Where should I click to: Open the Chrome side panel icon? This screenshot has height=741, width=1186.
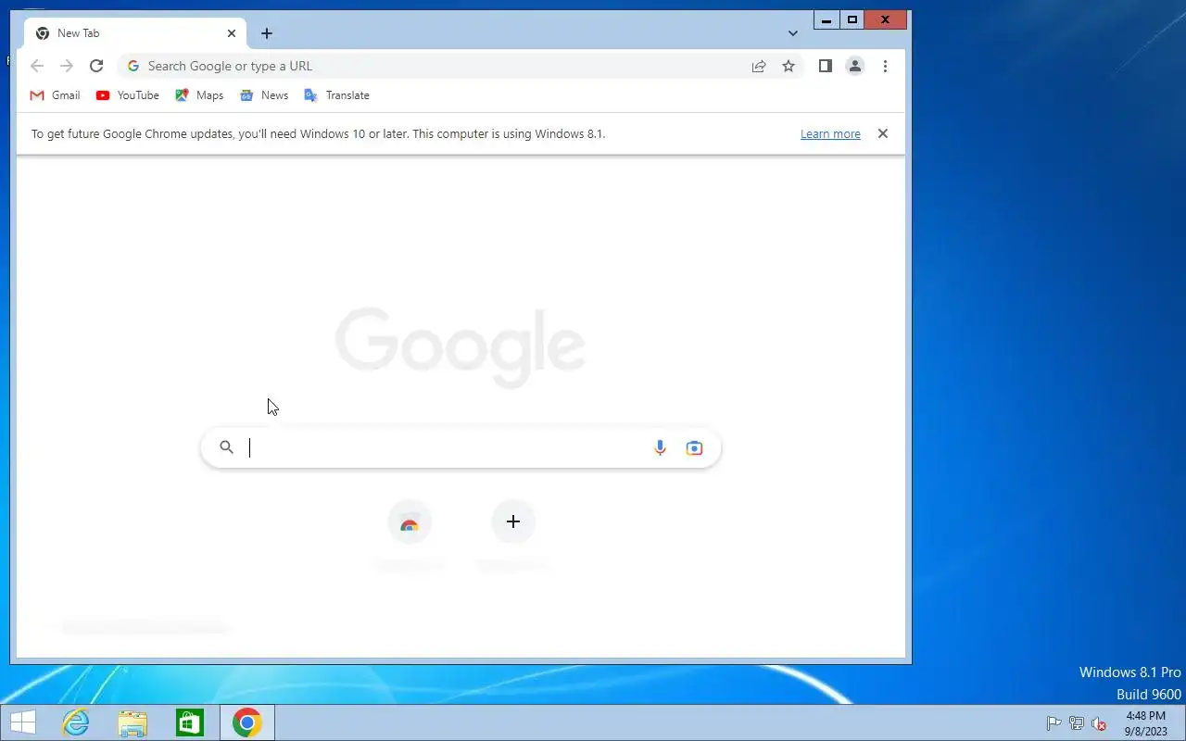[x=825, y=66]
